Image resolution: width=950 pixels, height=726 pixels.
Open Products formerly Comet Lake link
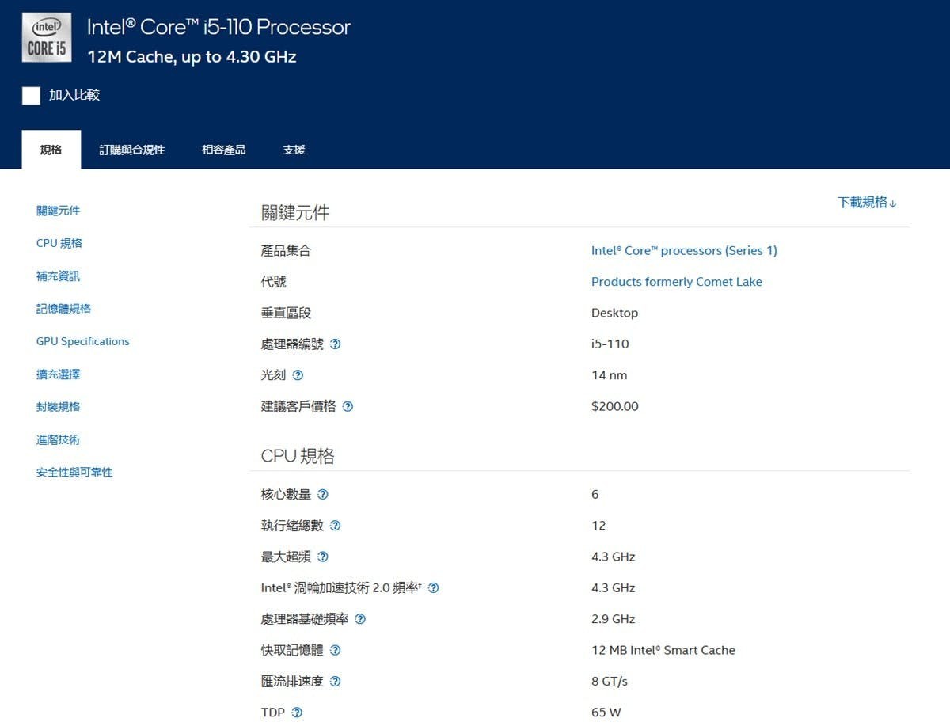pos(677,282)
